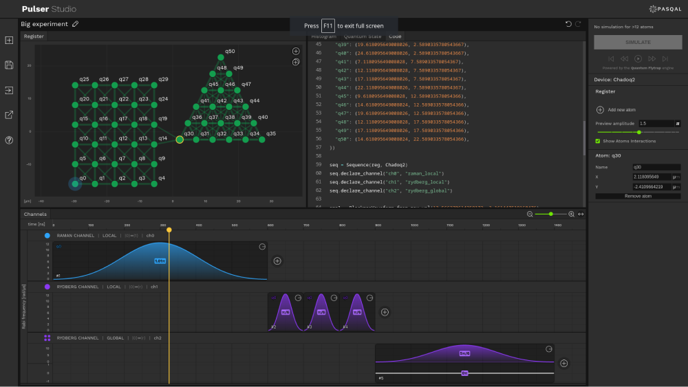Viewport: 688px width, 387px height.
Task: Open options on Rydberg global pulse #5
Action: 549,349
